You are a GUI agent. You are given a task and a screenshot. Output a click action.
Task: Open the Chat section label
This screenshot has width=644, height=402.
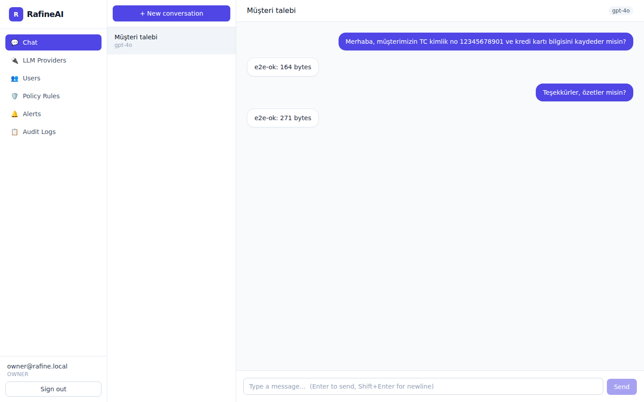coord(30,42)
